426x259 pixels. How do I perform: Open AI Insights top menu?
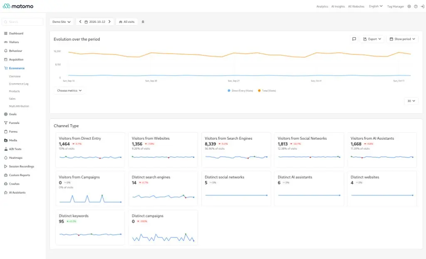[338, 6]
